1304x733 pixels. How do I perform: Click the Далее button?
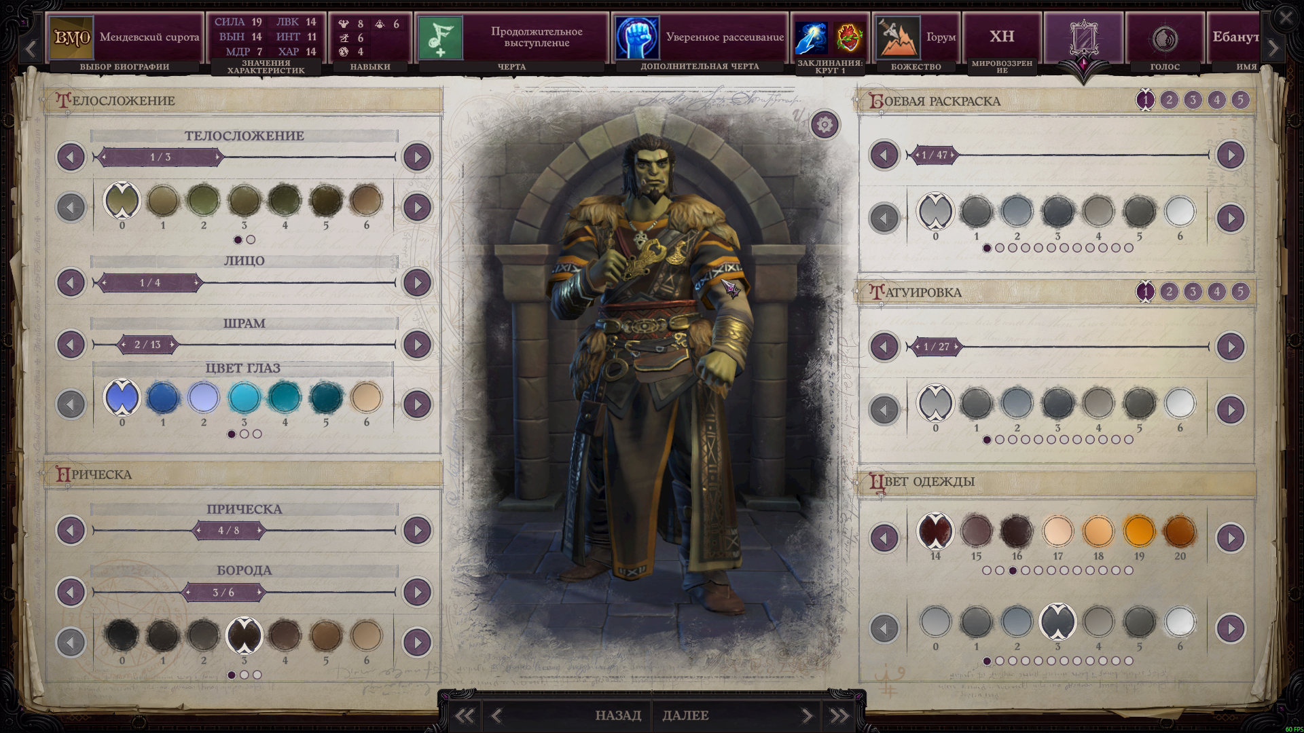(685, 715)
